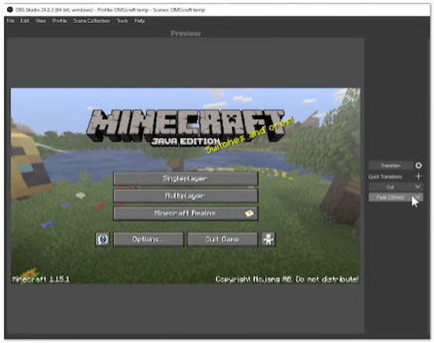Open the Edit menu
The image size is (434, 343).
[25, 21]
